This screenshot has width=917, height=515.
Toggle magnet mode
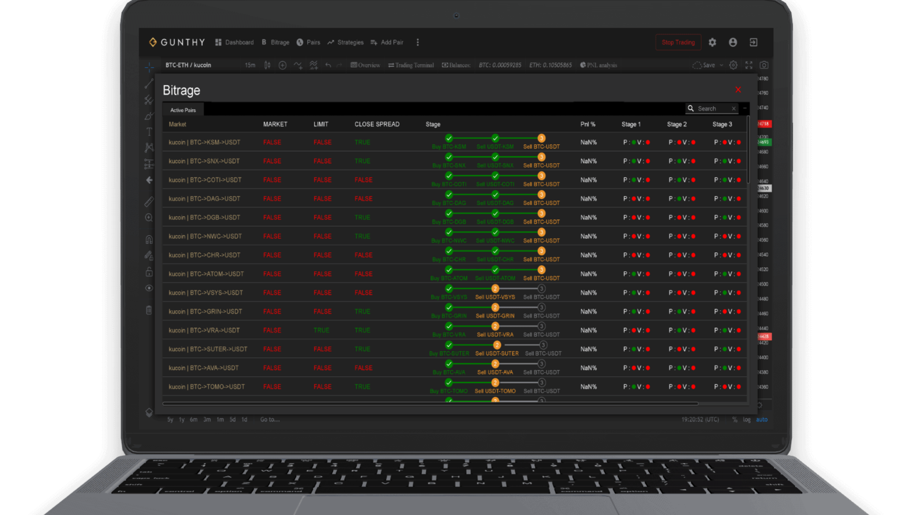coord(149,239)
